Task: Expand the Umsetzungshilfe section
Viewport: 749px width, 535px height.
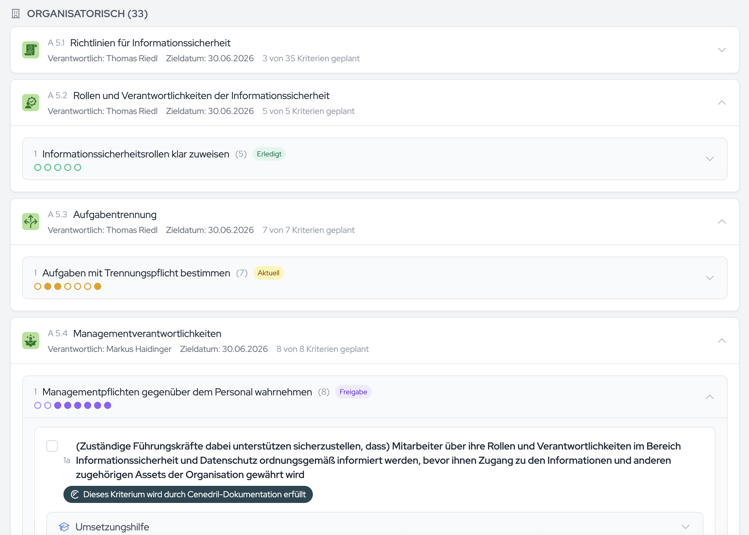Action: click(686, 527)
